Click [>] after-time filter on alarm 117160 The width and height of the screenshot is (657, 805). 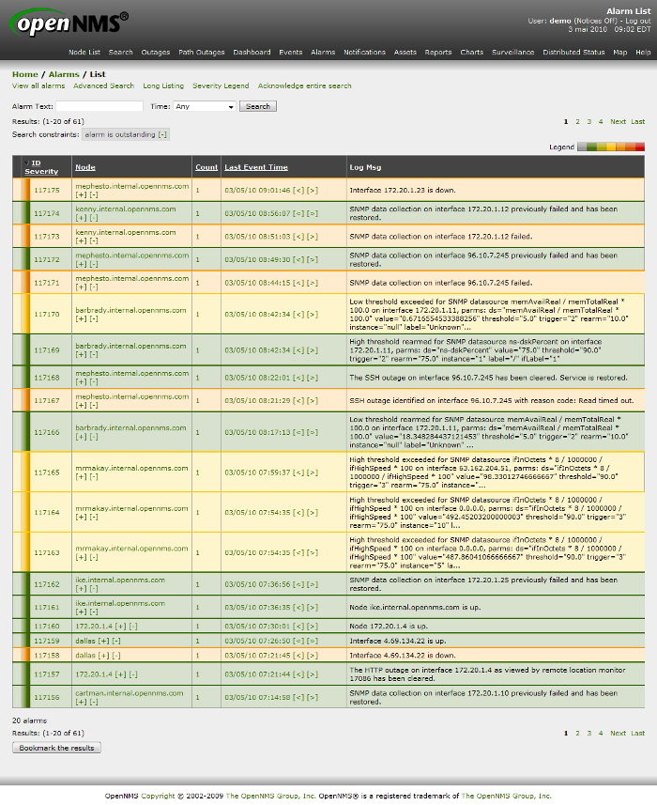click(311, 626)
